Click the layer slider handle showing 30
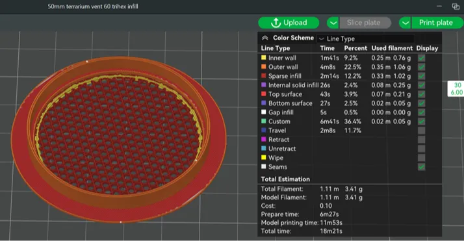 click(x=456, y=89)
